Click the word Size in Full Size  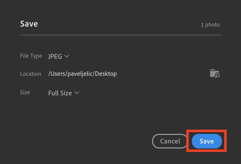66,93
